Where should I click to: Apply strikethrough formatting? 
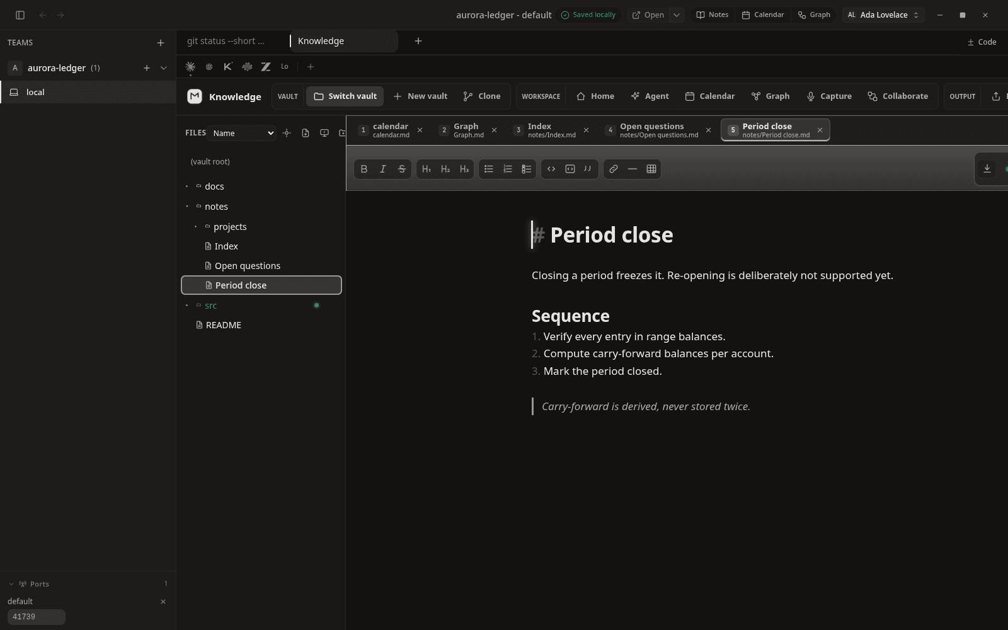click(x=402, y=169)
